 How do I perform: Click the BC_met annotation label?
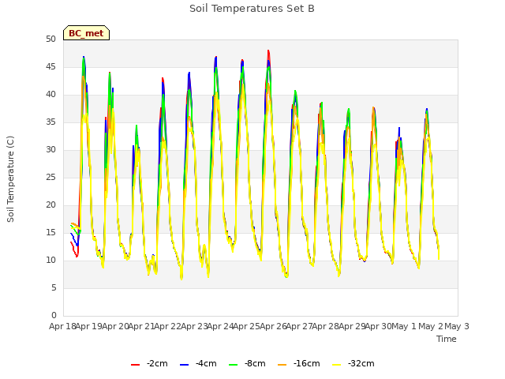86,33
